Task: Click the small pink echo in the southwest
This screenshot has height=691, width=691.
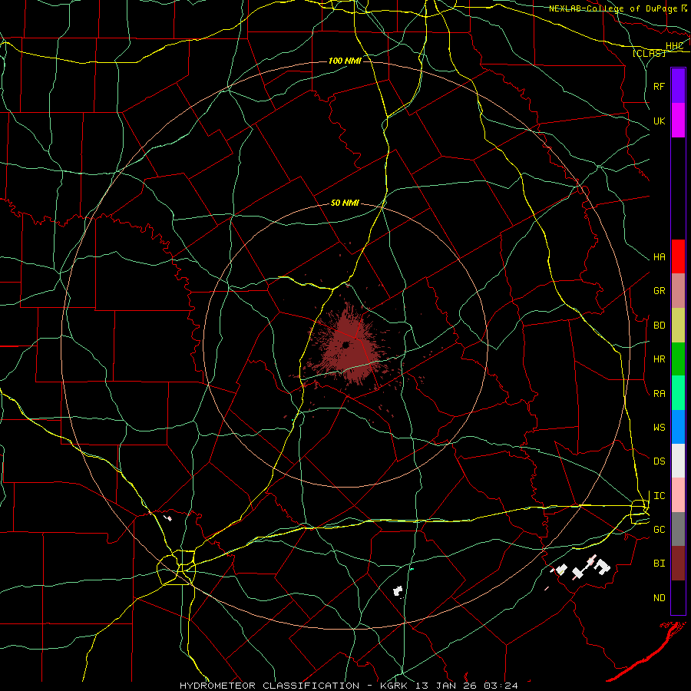Action: [x=168, y=517]
